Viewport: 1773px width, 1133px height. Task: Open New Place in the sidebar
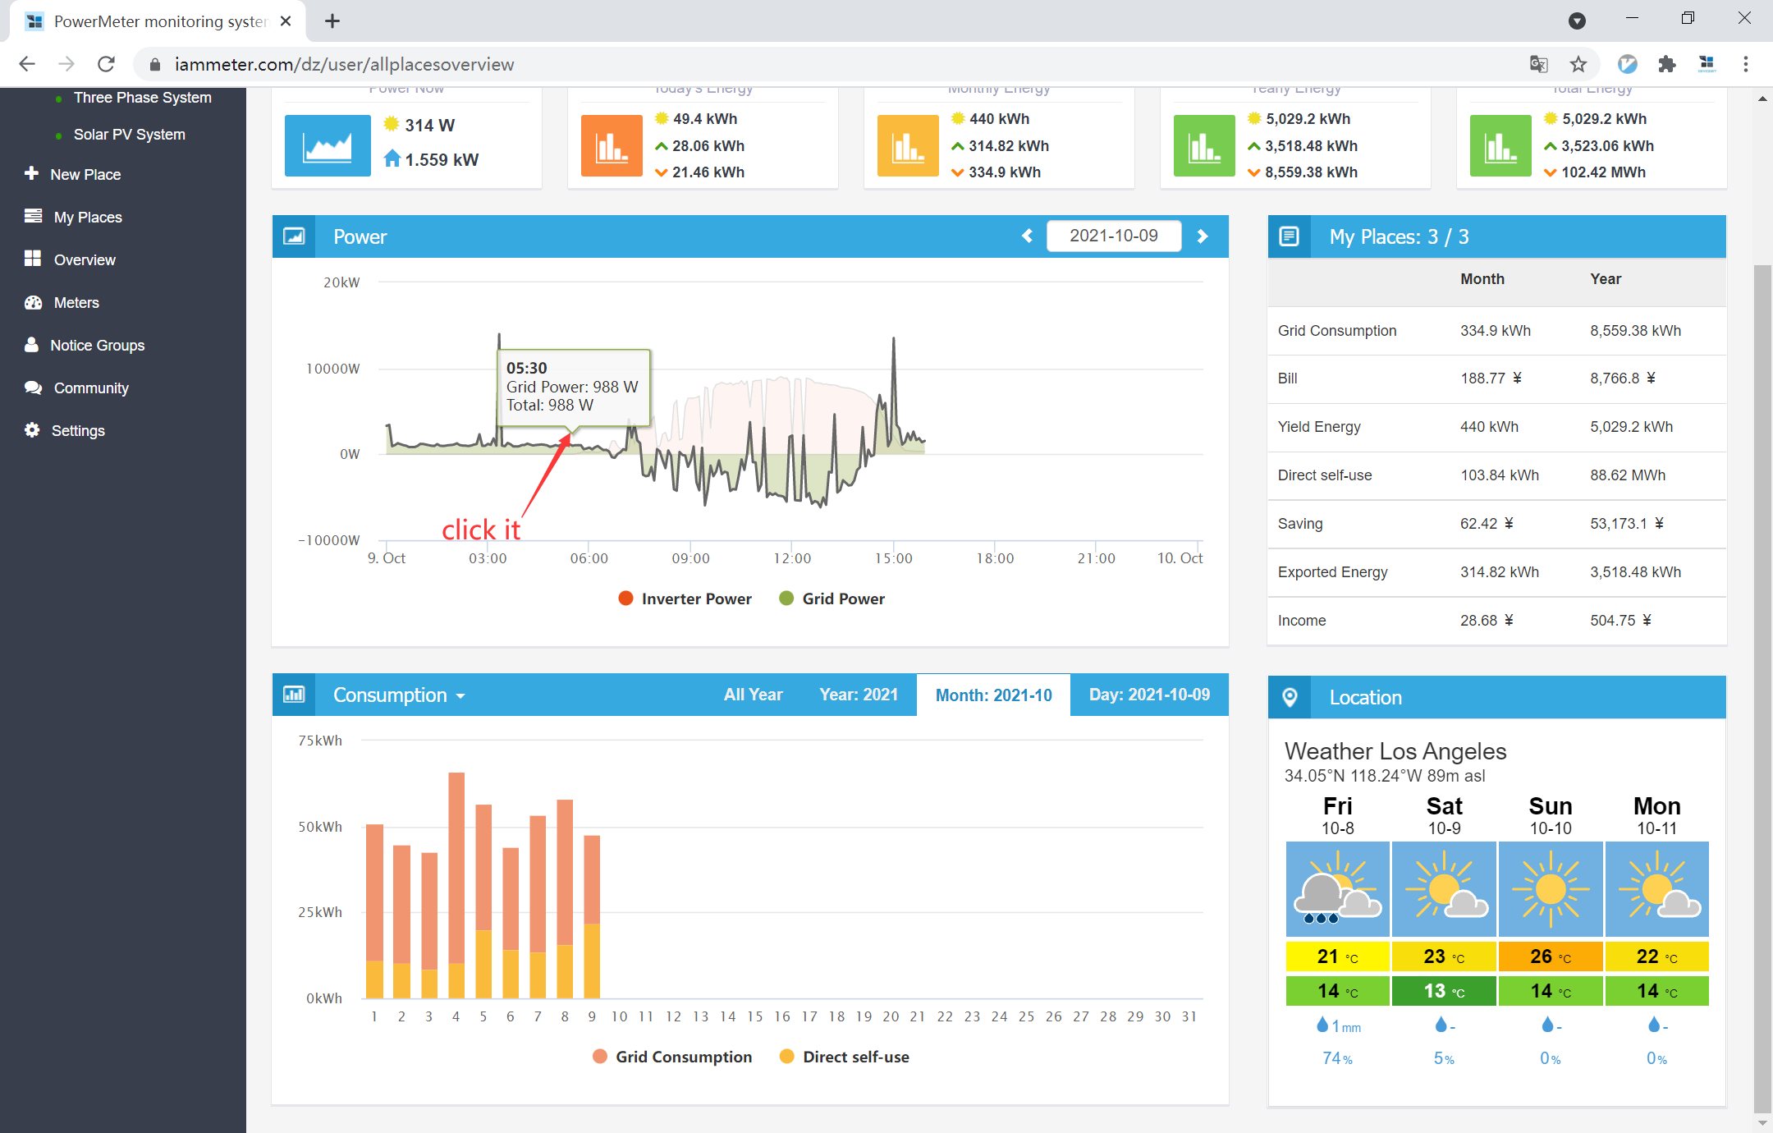coord(85,174)
